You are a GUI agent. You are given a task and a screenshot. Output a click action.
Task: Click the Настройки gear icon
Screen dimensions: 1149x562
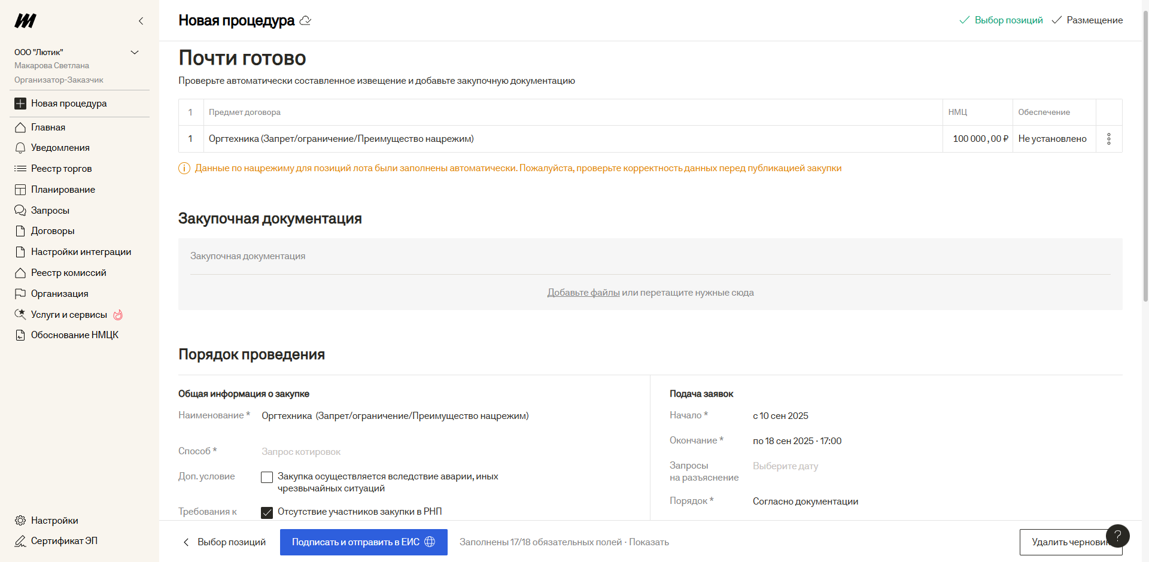[20, 521]
